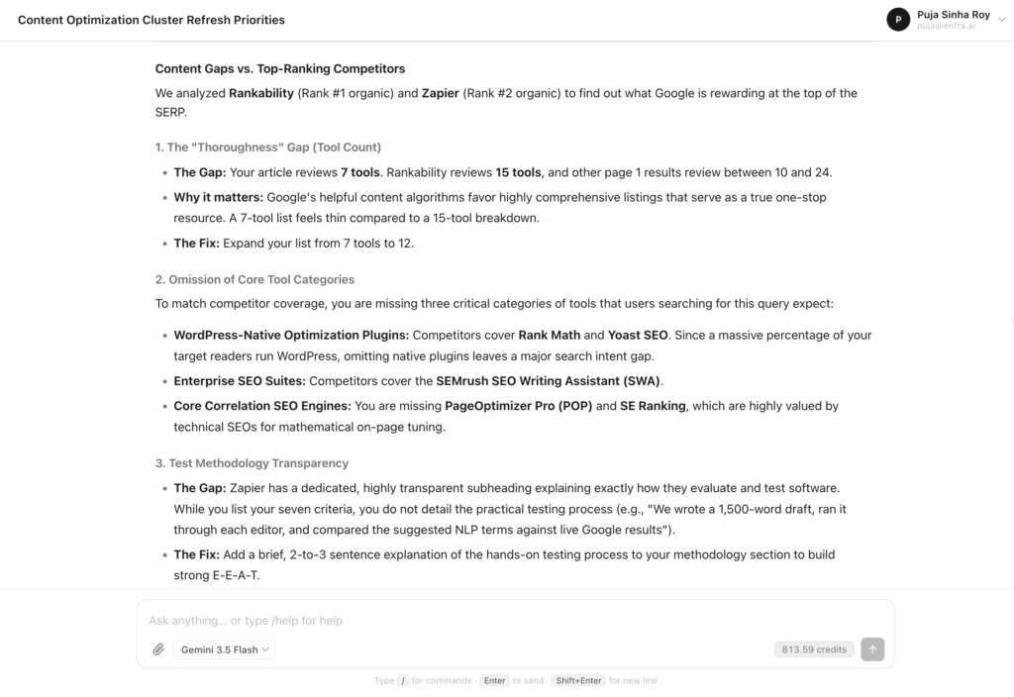Image resolution: width=1014 pixels, height=697 pixels.
Task: Click the "3. Test Methodology Transparency" subheading
Action: tap(252, 463)
